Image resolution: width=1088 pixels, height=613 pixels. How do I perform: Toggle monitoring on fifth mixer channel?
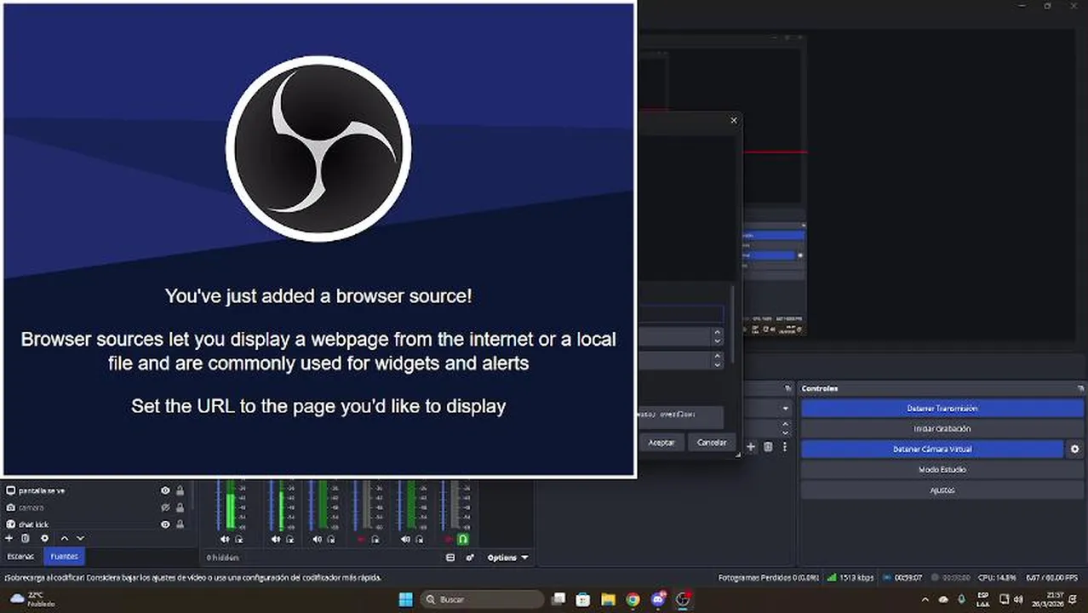tap(420, 540)
